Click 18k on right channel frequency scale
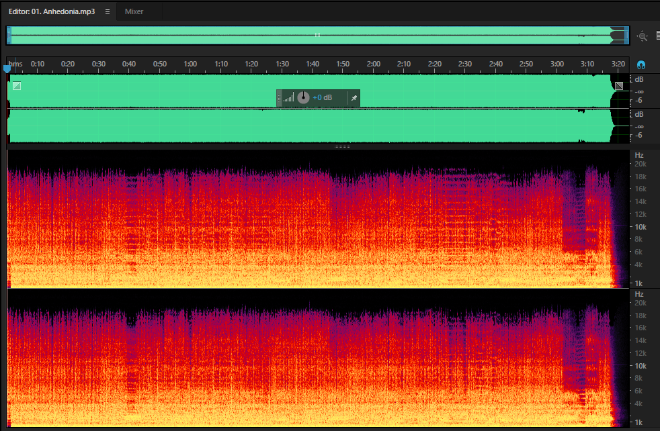 (x=641, y=316)
